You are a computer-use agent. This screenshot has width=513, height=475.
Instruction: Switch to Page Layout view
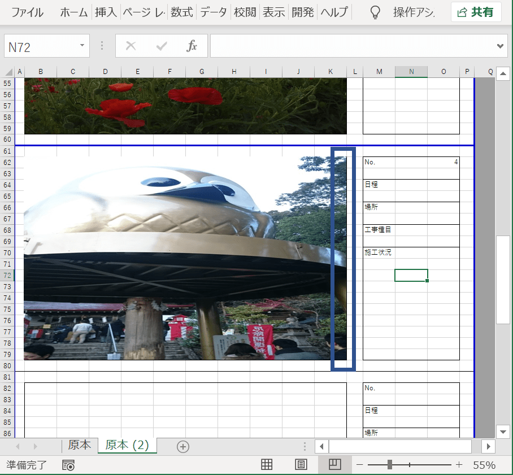pos(301,465)
